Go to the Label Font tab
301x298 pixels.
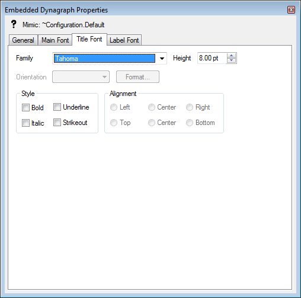(x=124, y=40)
